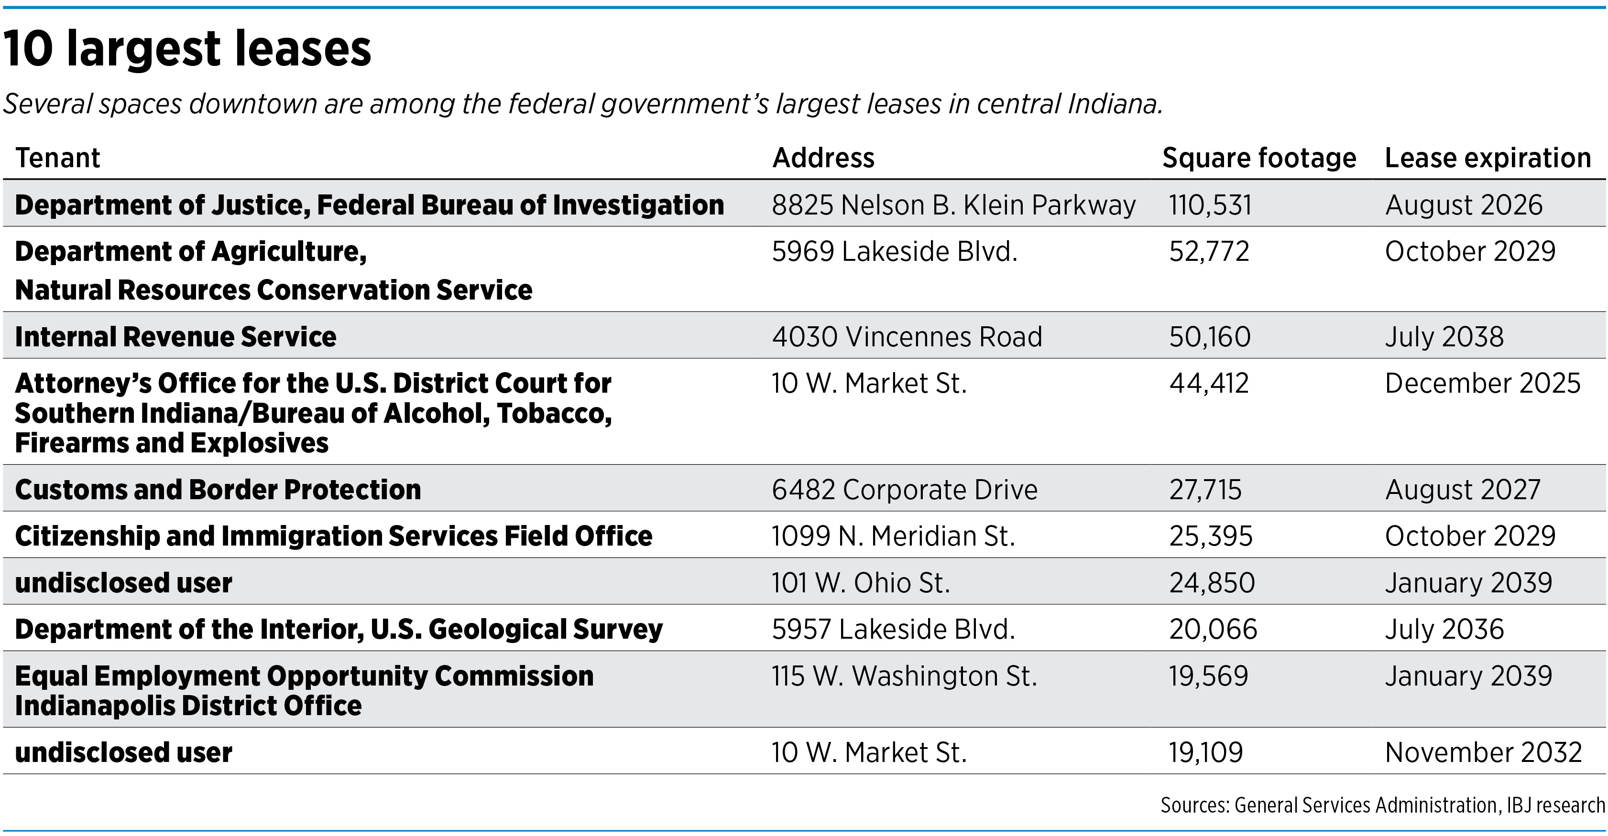
Task: Click the Lease expiration column header
Action: (x=1488, y=158)
